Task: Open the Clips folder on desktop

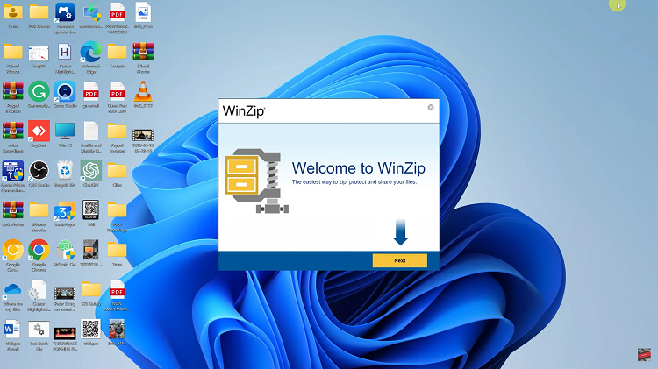Action: click(117, 171)
